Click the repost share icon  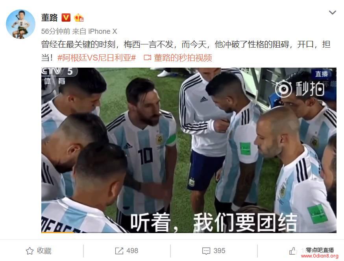pyautogui.click(x=119, y=251)
